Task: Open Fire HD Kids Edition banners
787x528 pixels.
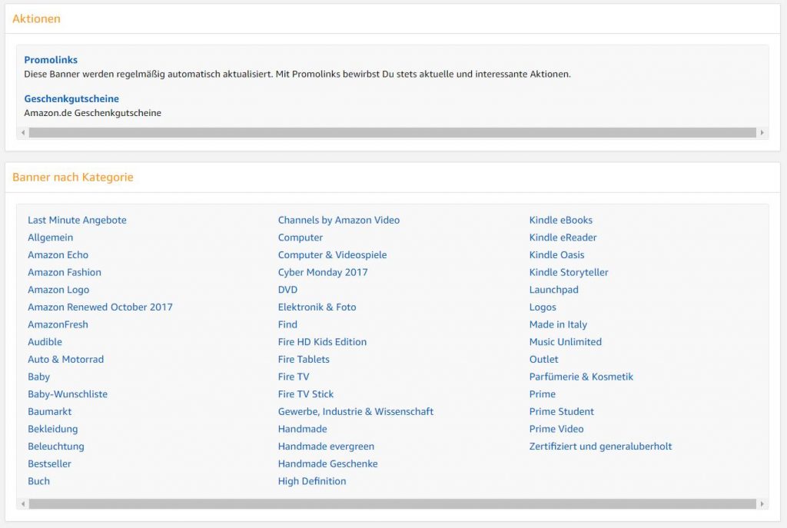Action: 322,342
